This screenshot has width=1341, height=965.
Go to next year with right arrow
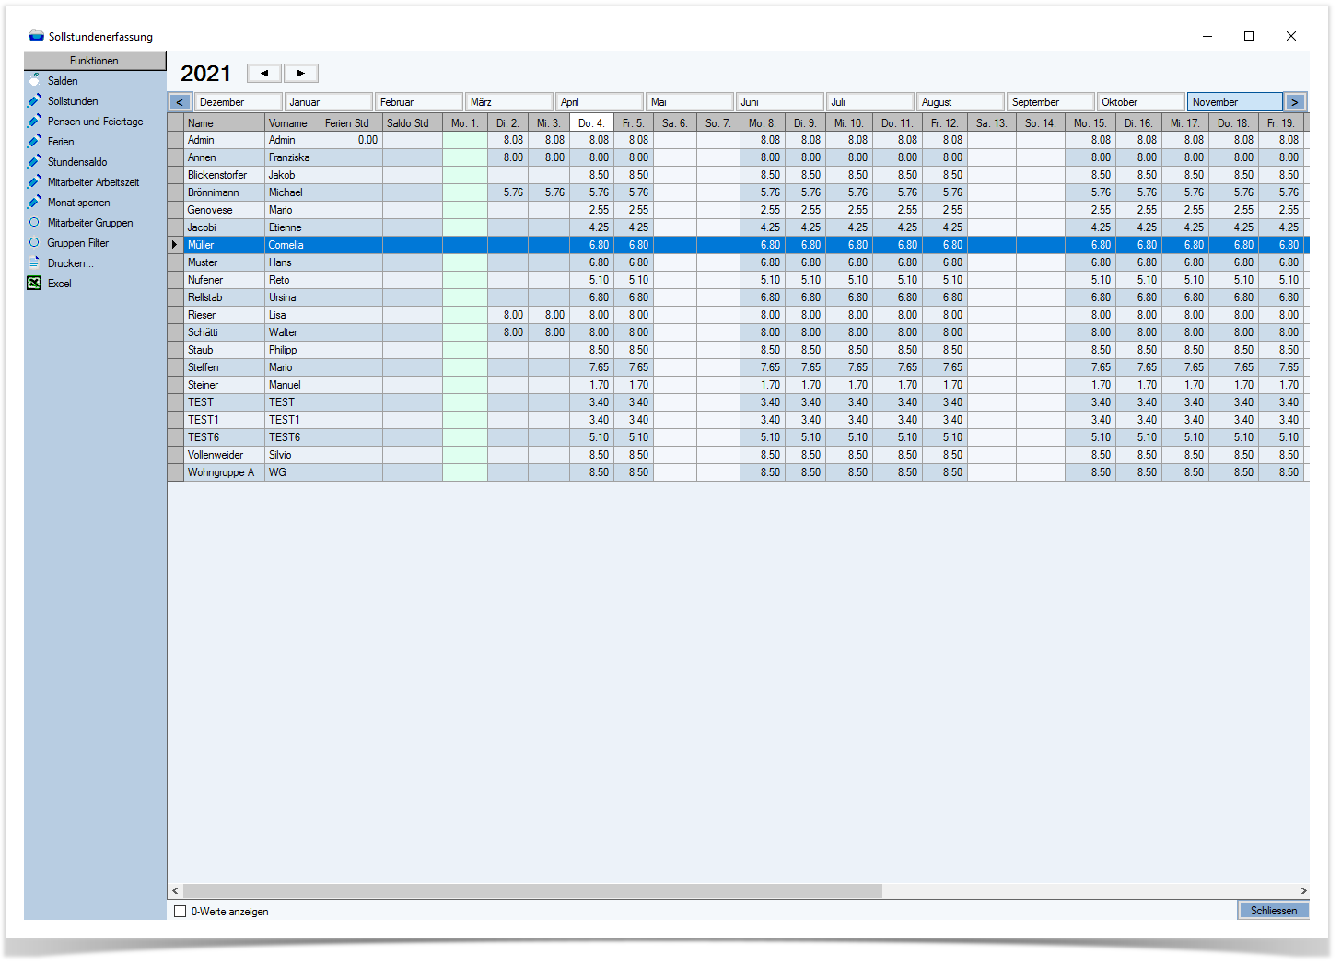[301, 73]
